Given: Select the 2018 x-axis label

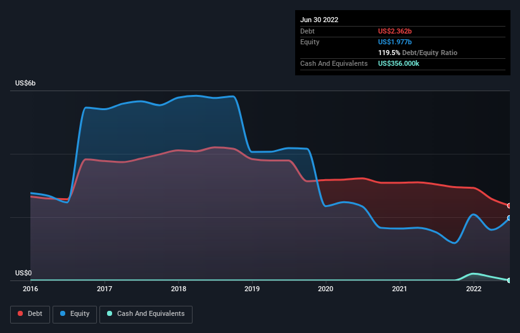Looking at the screenshot, I should click(179, 289).
